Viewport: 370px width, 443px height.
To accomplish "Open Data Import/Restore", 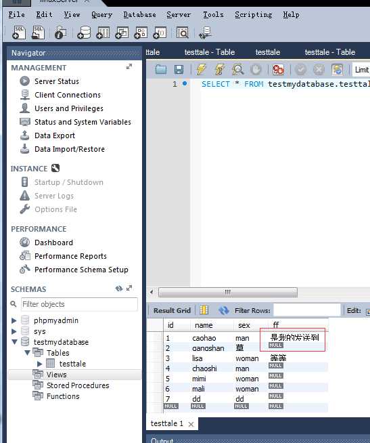I will pyautogui.click(x=70, y=149).
